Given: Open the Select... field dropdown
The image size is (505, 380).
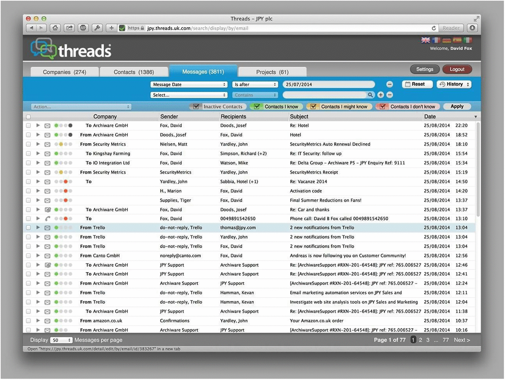Looking at the screenshot, I should (189, 95).
